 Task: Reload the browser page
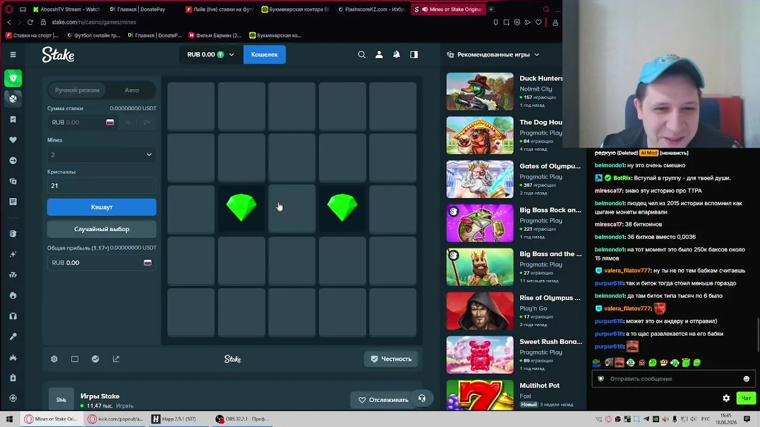(x=30, y=22)
